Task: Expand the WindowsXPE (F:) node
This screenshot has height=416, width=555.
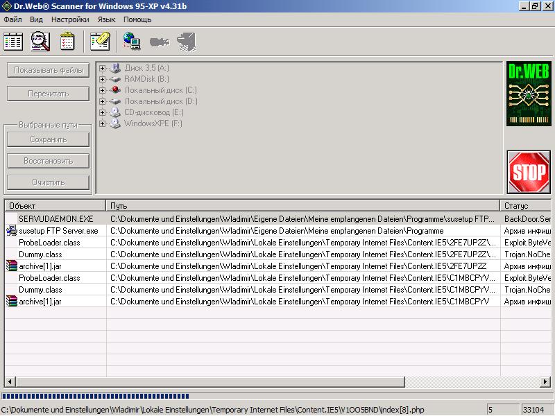Action: [x=102, y=123]
